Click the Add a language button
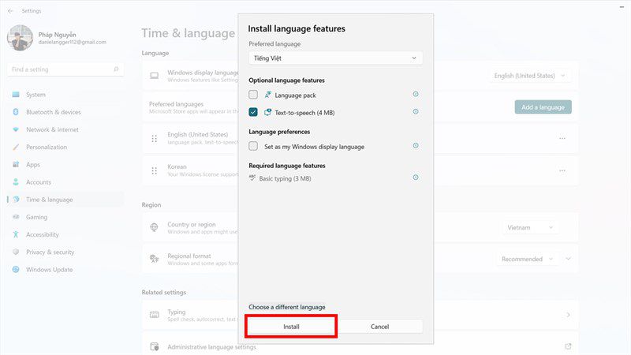This screenshot has width=631, height=355. pyautogui.click(x=543, y=107)
